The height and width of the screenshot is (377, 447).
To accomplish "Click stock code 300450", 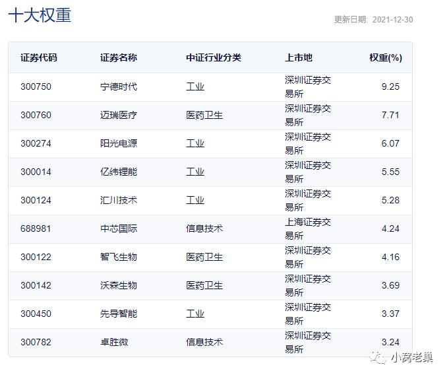I will (x=36, y=314).
